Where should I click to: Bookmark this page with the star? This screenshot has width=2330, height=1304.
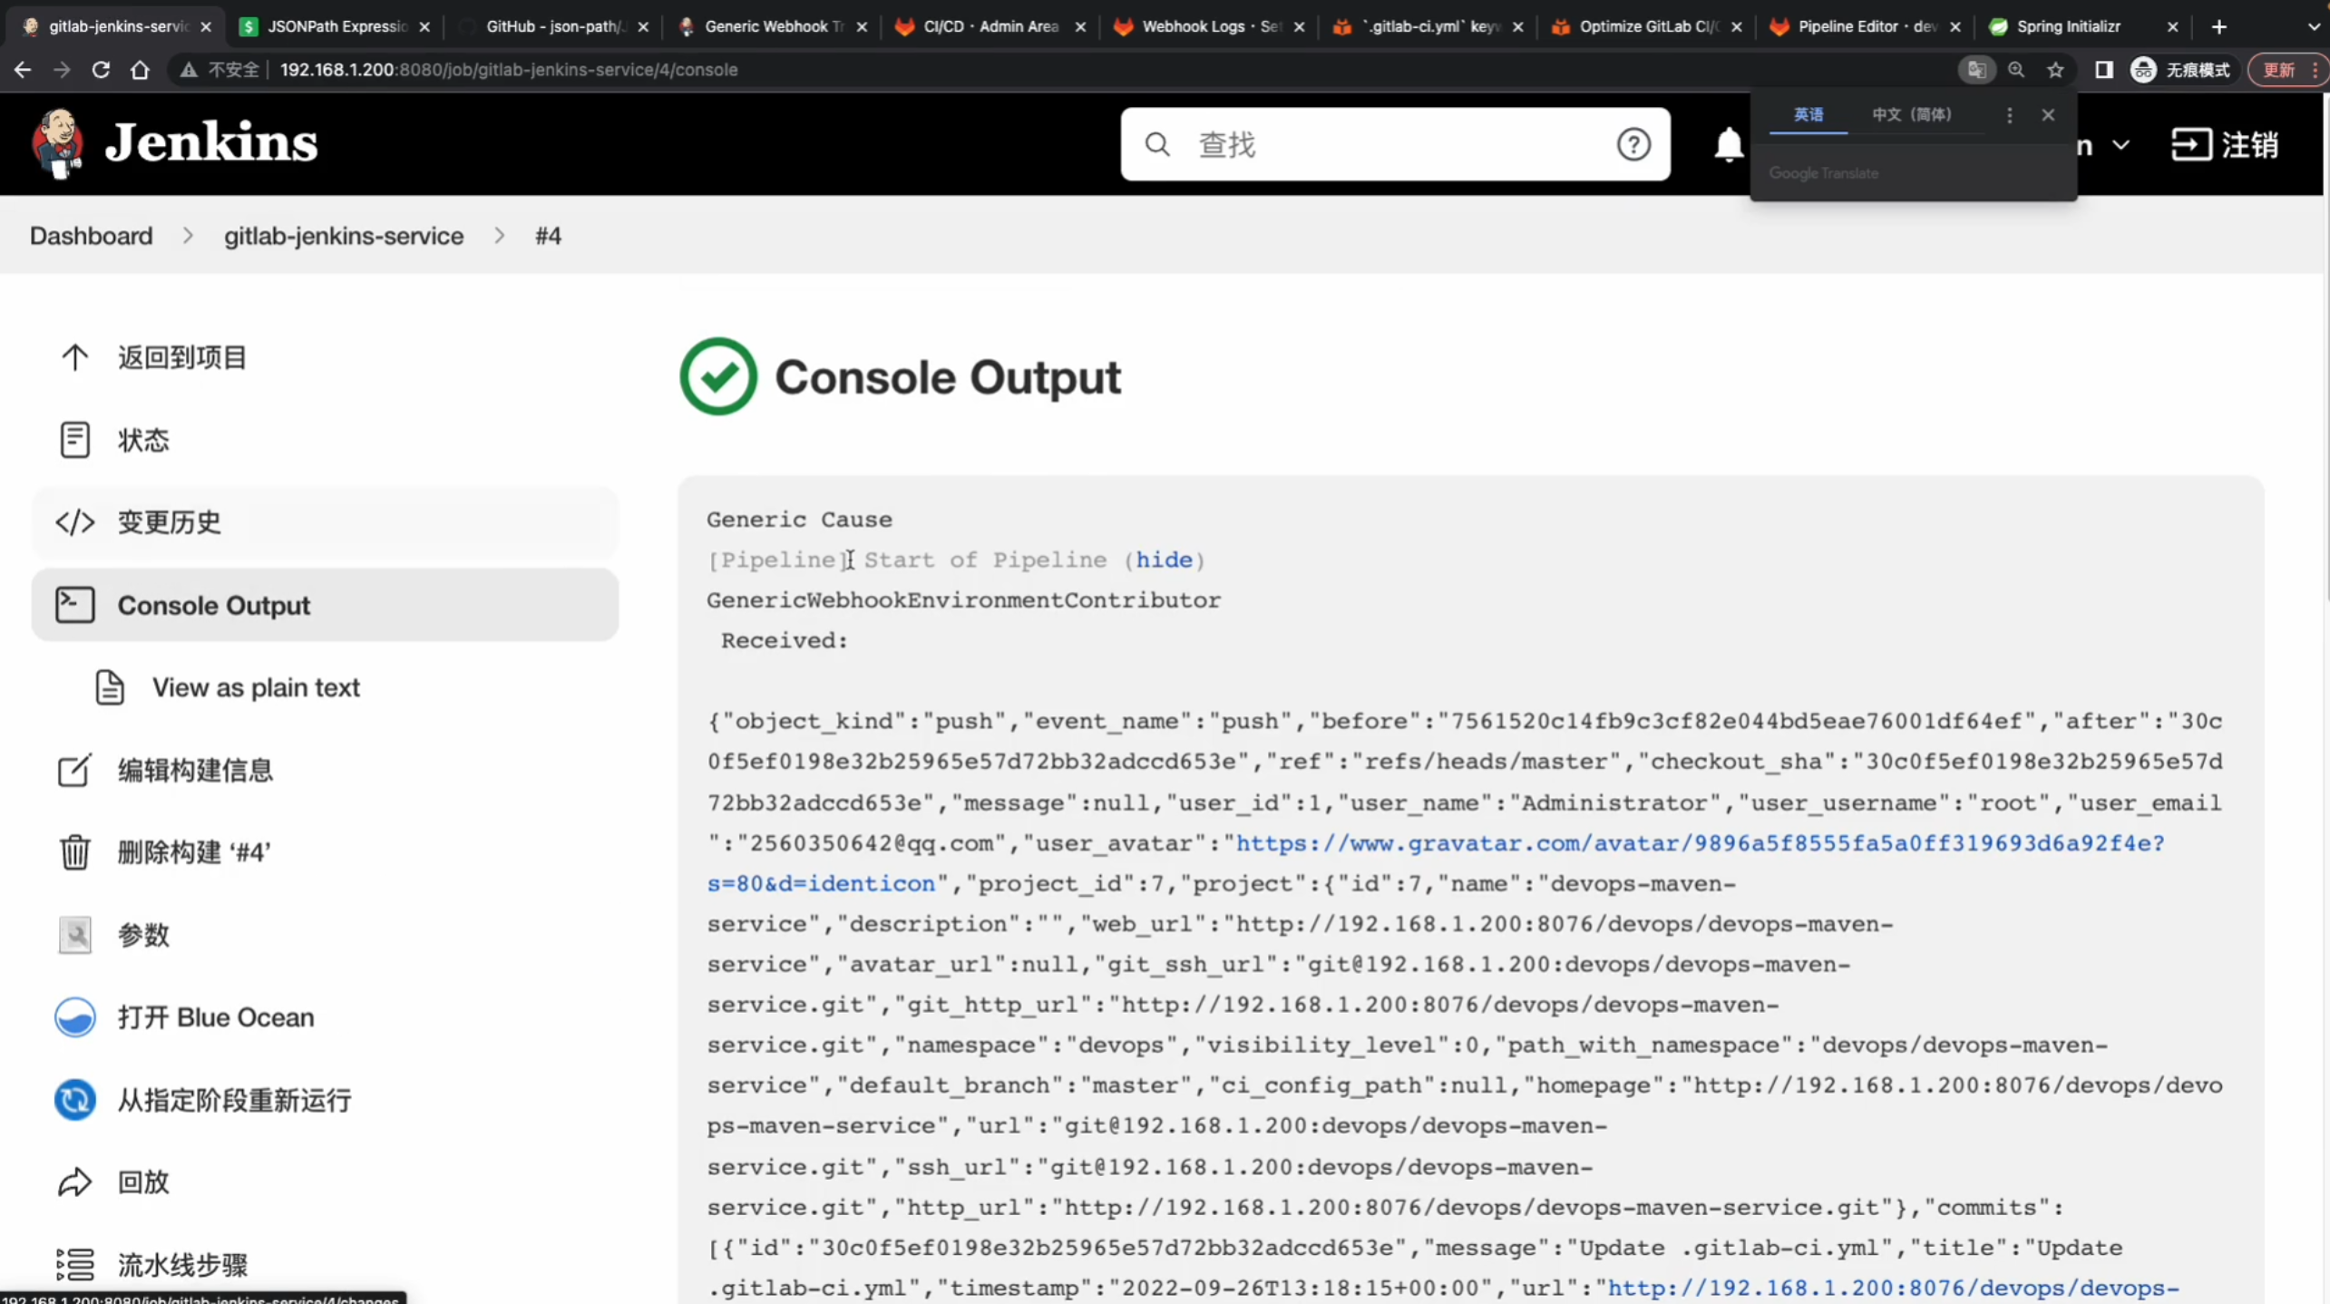click(x=2056, y=70)
